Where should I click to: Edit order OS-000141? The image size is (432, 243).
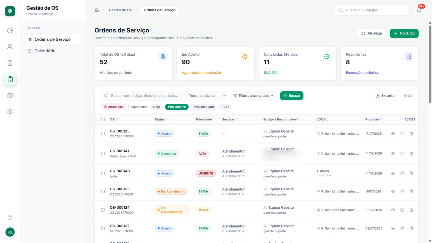coord(402,154)
